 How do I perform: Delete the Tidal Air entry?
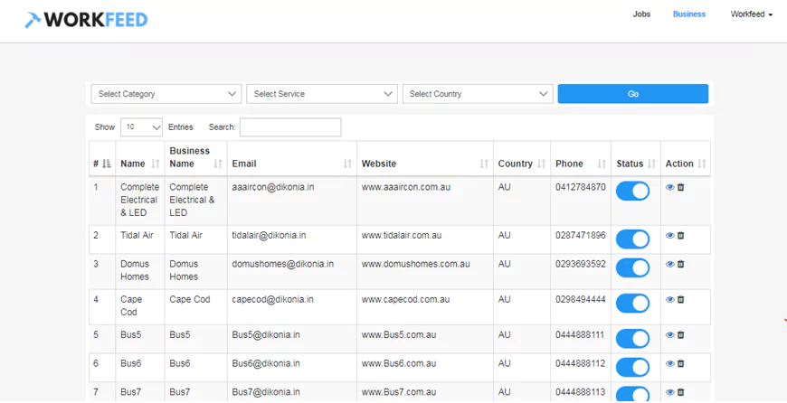pos(680,236)
